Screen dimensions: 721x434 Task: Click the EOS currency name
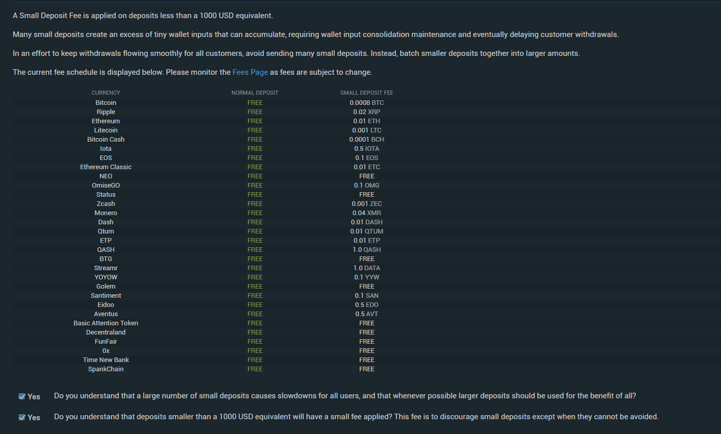pos(106,158)
